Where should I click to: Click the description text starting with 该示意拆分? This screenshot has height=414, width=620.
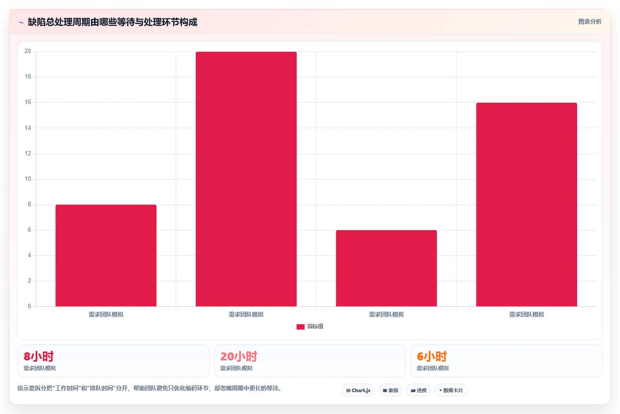[x=149, y=388]
